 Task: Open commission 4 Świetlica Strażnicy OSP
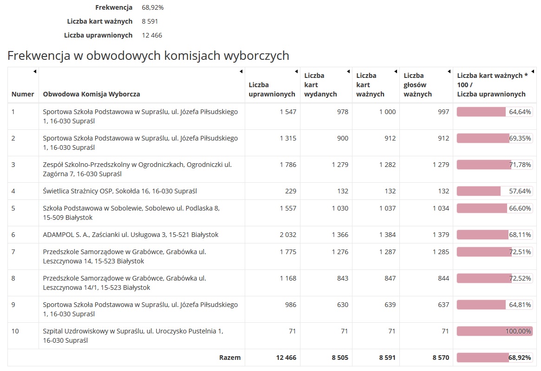coord(120,191)
